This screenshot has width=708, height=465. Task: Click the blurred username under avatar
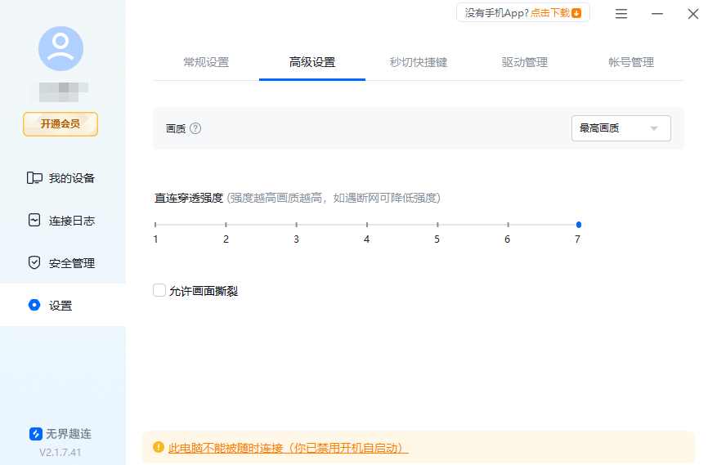pos(60,92)
